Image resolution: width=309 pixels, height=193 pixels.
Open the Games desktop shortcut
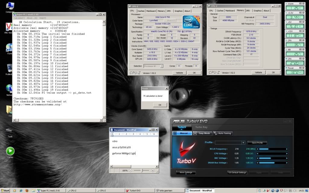click(10, 151)
